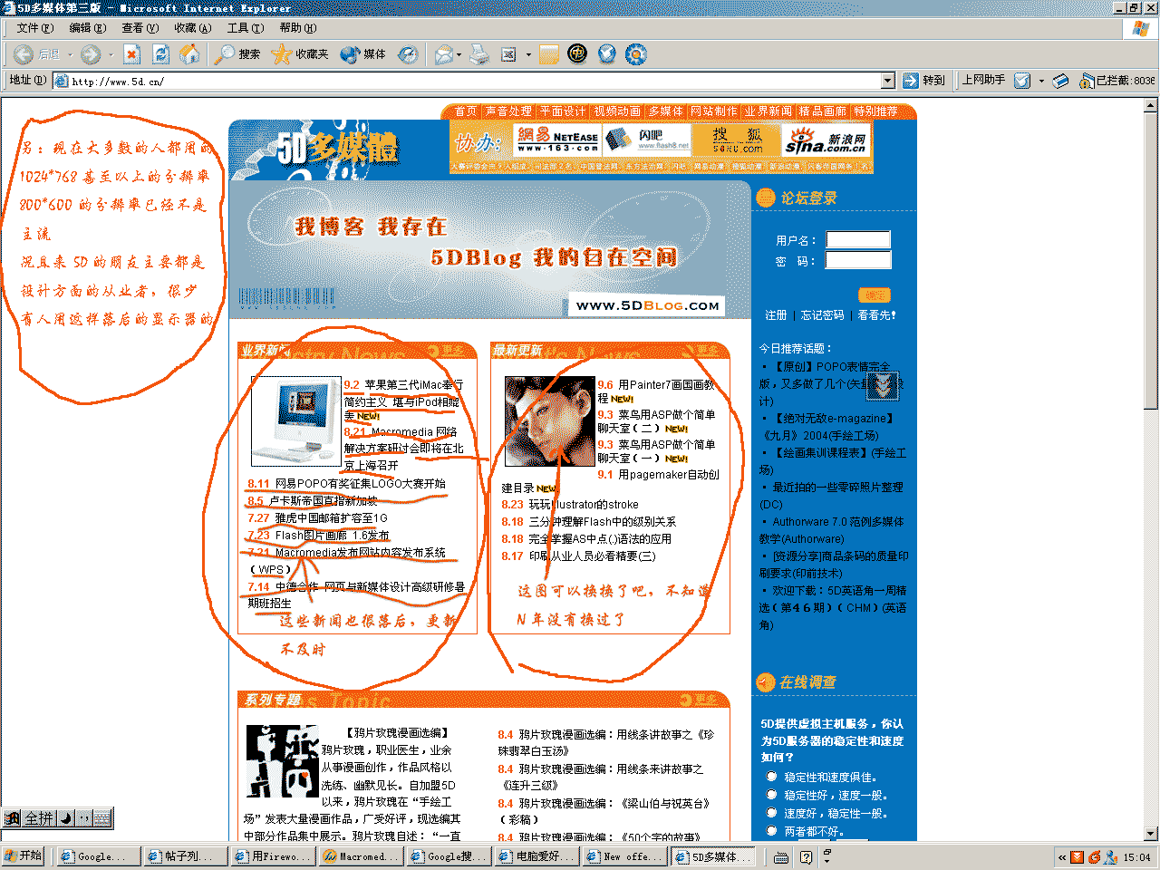
Task: Click the Edit page toolbar icon
Action: pos(509,54)
